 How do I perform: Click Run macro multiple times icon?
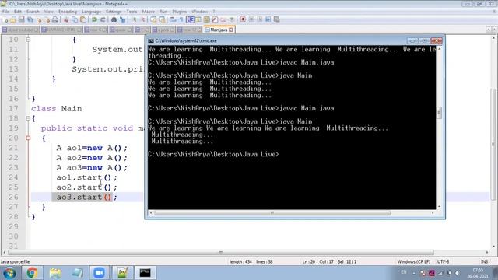[268, 19]
